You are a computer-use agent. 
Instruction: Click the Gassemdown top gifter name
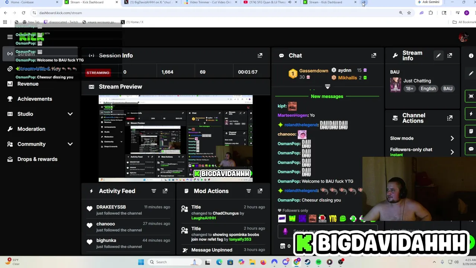point(313,71)
